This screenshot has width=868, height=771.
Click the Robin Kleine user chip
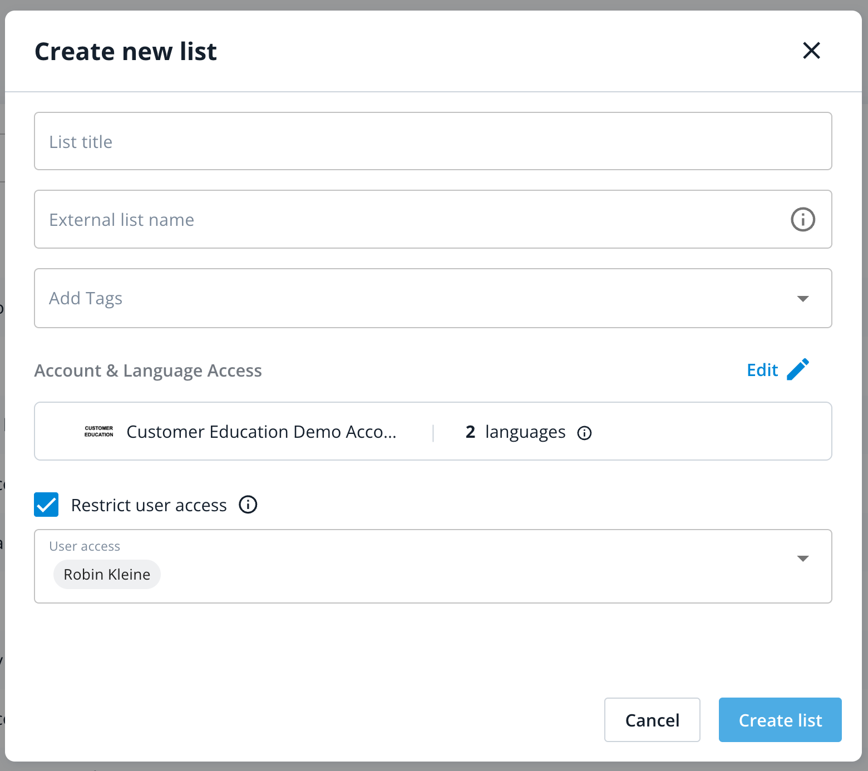tap(107, 574)
